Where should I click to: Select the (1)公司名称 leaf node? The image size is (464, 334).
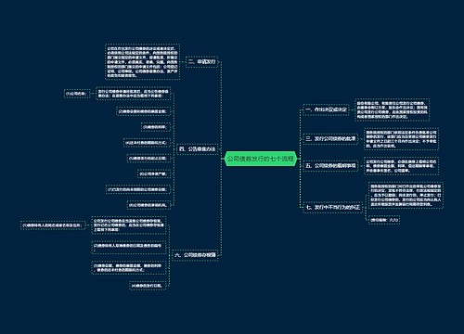[77, 94]
